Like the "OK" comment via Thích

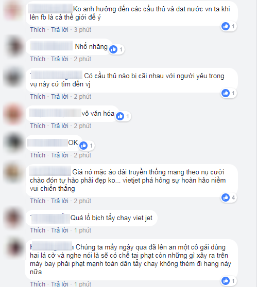[38, 155]
